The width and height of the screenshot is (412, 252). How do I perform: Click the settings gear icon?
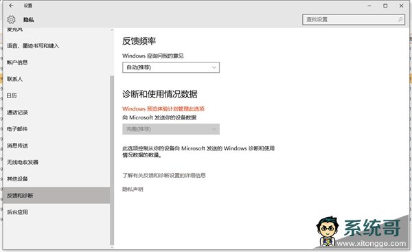tap(11, 19)
